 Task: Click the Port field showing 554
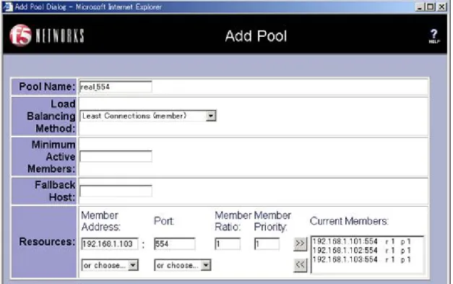coord(175,244)
